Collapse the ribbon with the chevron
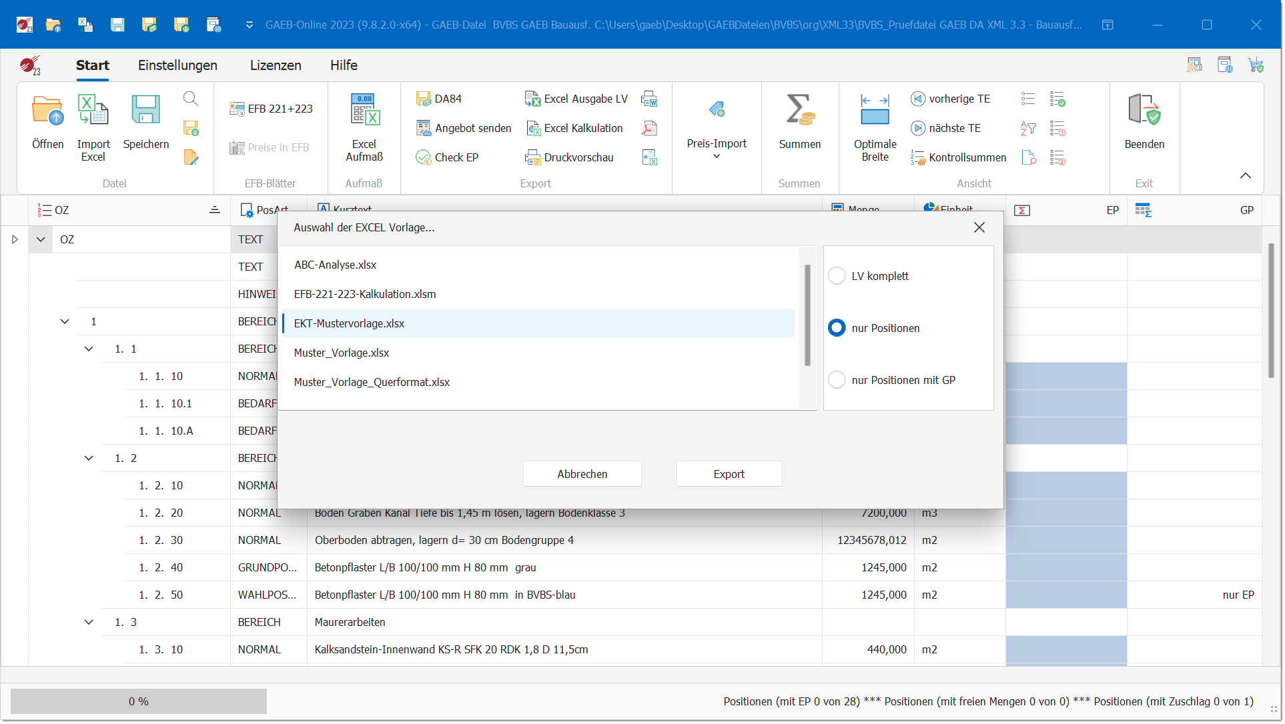 (1245, 175)
